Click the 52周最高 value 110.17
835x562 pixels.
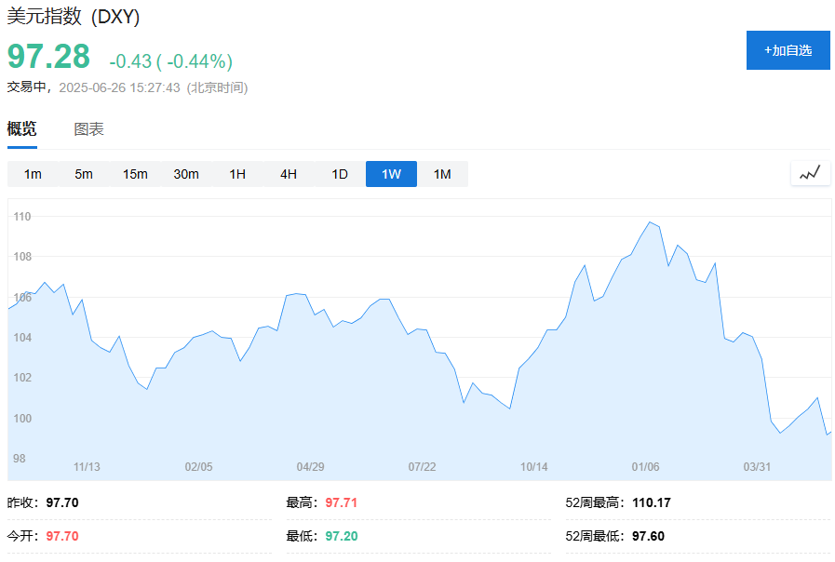652,503
